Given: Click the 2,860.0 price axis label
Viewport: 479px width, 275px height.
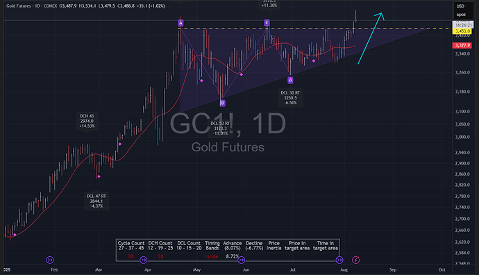Looking at the screenshot, I should pyautogui.click(x=462, y=174).
